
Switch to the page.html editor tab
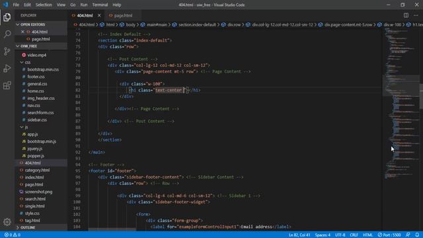click(123, 15)
